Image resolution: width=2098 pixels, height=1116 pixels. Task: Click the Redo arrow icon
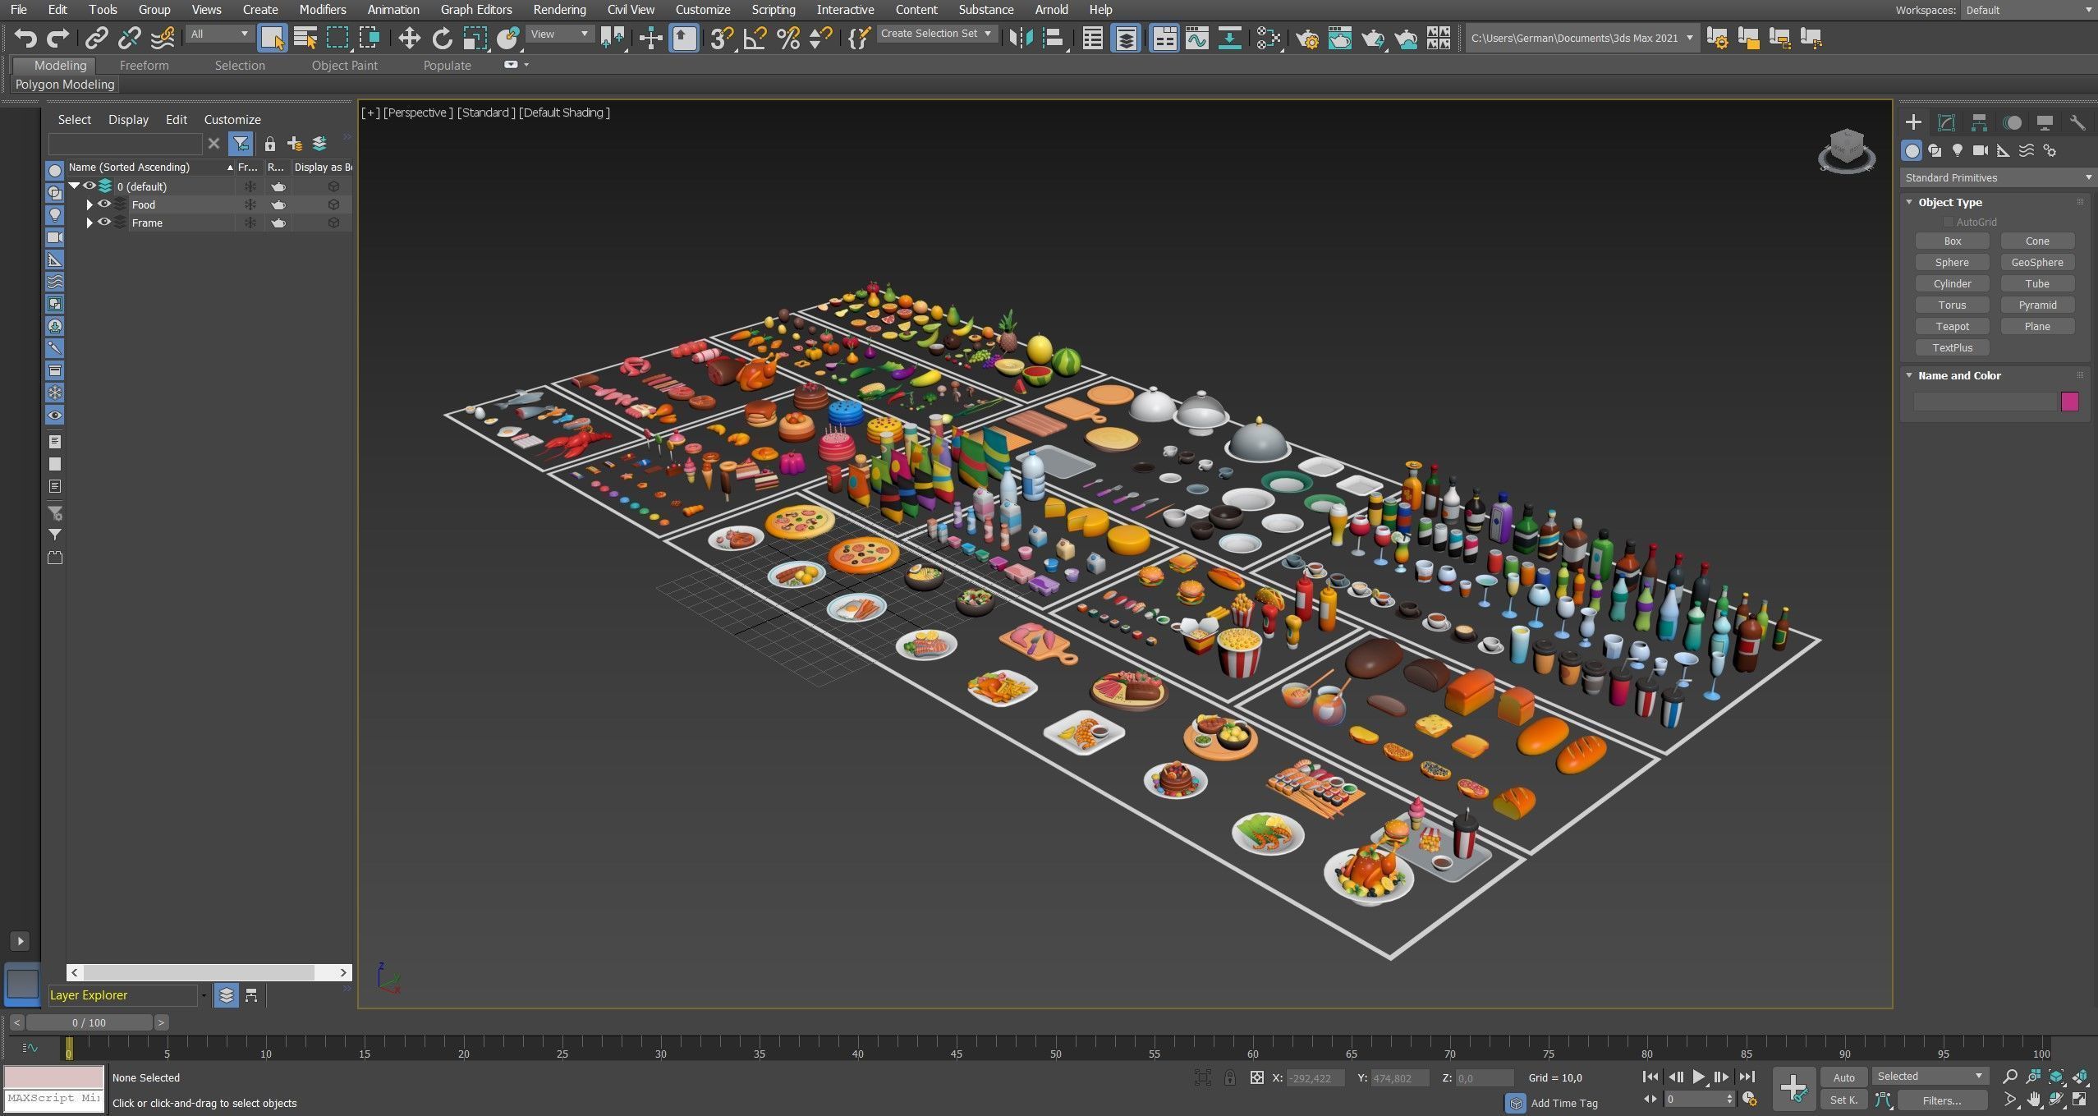coord(57,38)
